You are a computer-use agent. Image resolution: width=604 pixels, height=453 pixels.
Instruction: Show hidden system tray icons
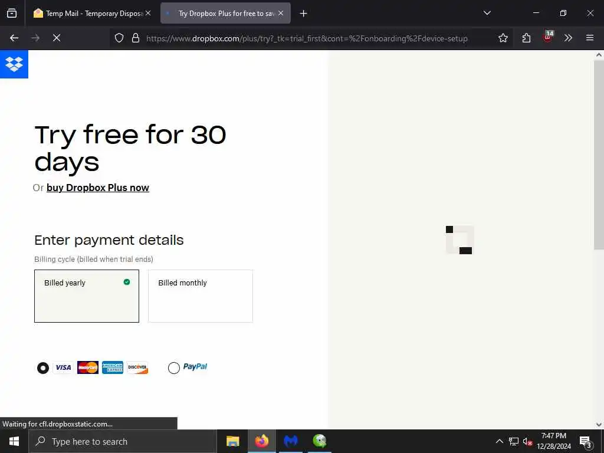click(x=499, y=441)
